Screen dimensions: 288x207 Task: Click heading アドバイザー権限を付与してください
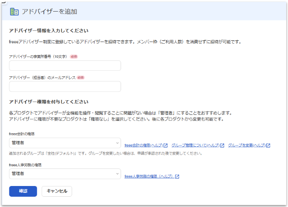coord(49,102)
